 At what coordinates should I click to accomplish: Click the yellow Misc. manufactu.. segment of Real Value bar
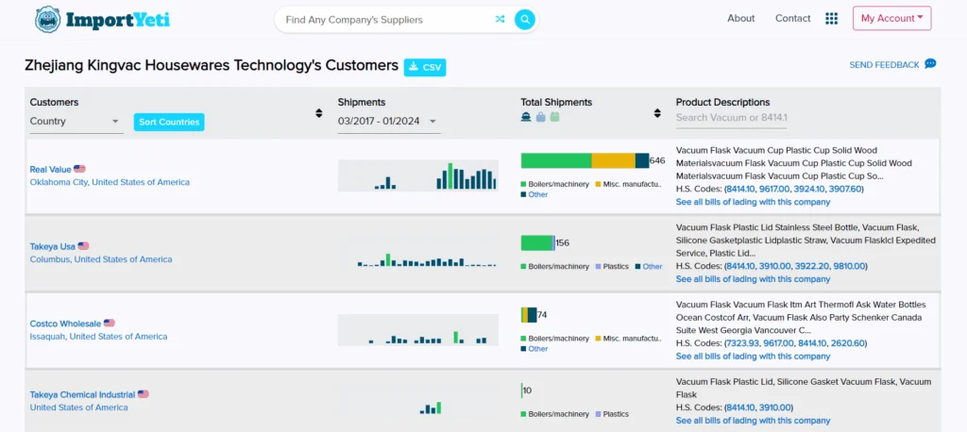[x=613, y=160]
